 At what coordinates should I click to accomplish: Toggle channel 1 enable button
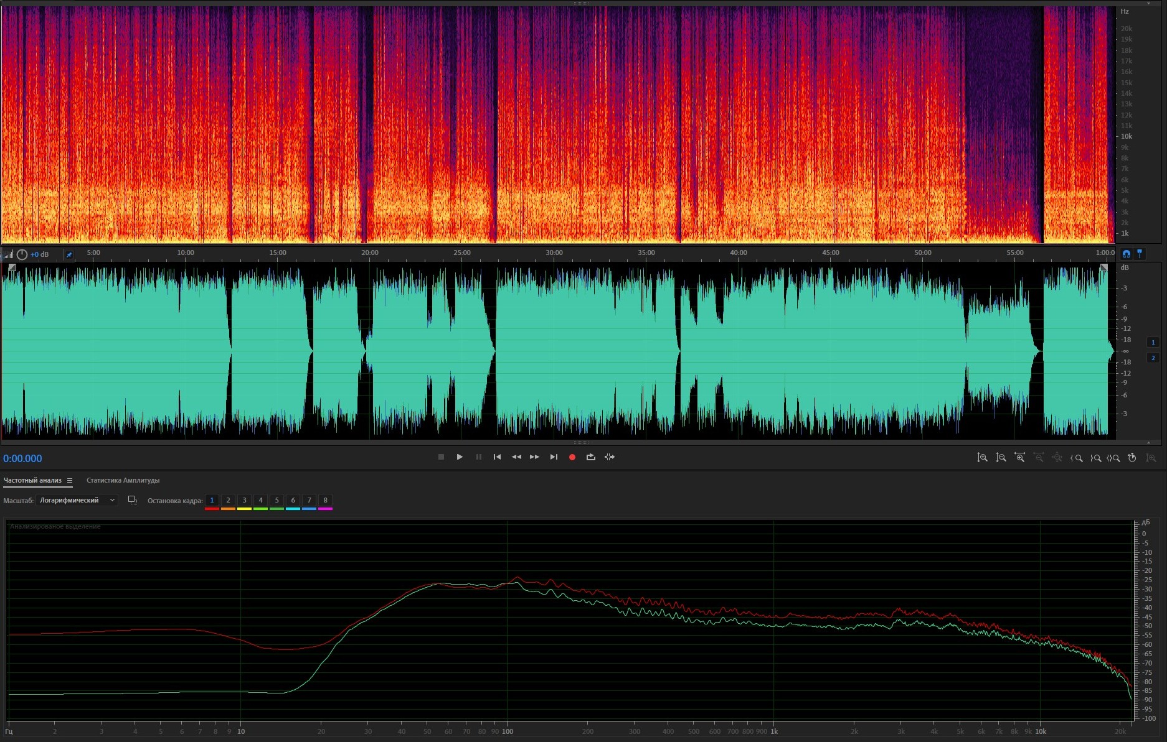[x=1153, y=342]
